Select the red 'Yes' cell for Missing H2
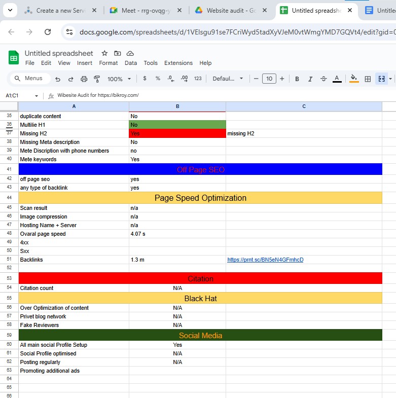This screenshot has height=398, width=396. click(177, 133)
